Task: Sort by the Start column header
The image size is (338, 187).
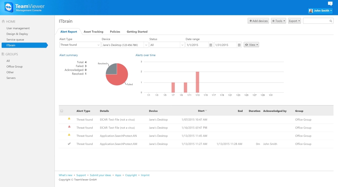Action: pos(202,111)
